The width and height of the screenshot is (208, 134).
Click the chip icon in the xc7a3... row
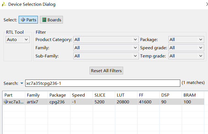click(x=6, y=102)
